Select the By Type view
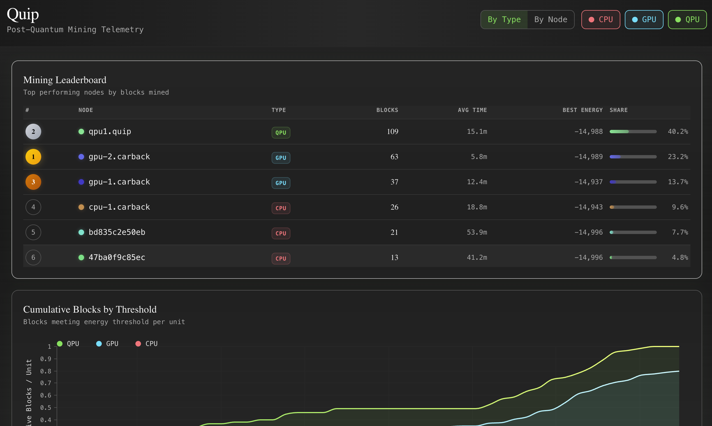 (504, 20)
